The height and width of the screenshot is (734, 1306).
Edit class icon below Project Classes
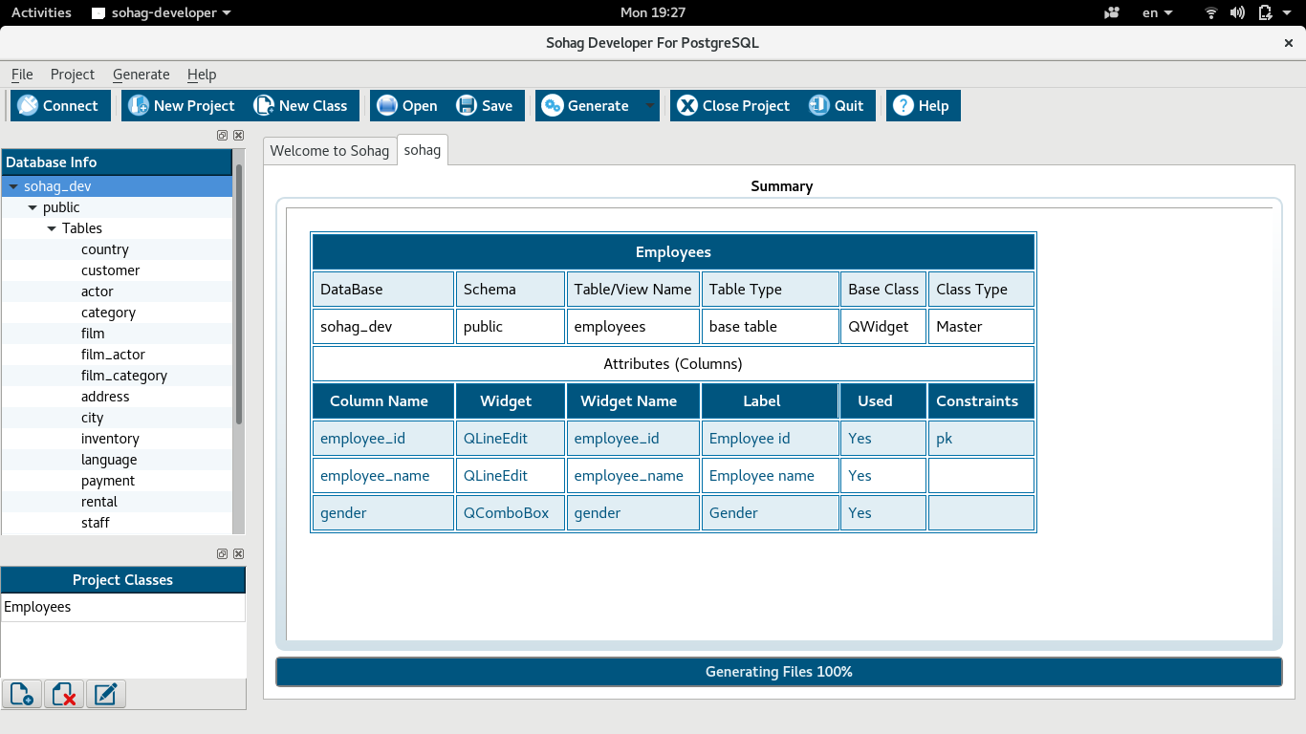(x=106, y=694)
